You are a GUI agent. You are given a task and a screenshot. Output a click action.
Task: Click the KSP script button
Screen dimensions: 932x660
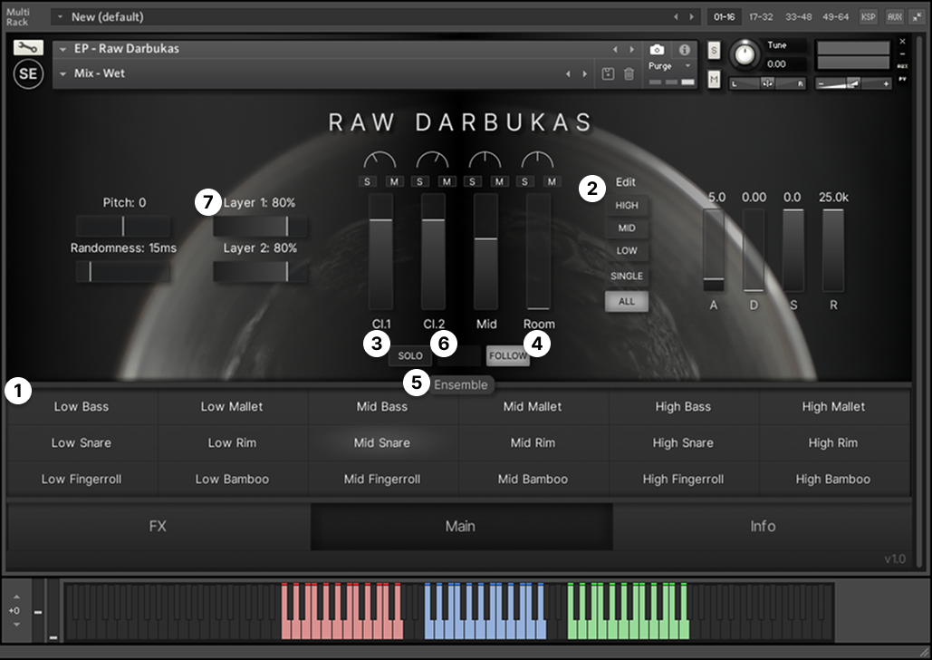coord(869,17)
